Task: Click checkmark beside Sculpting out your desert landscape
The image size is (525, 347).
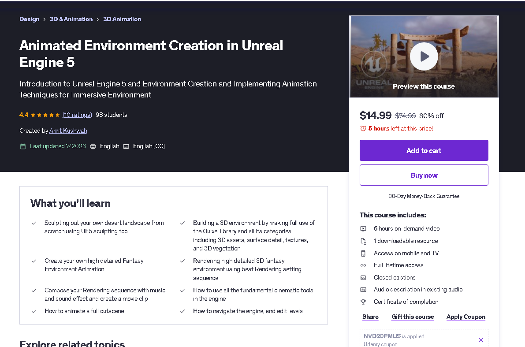Action: click(34, 223)
